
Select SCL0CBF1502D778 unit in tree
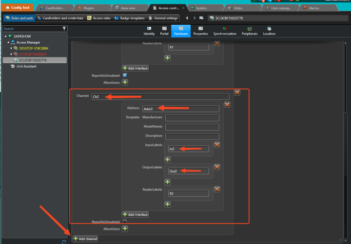click(35, 60)
